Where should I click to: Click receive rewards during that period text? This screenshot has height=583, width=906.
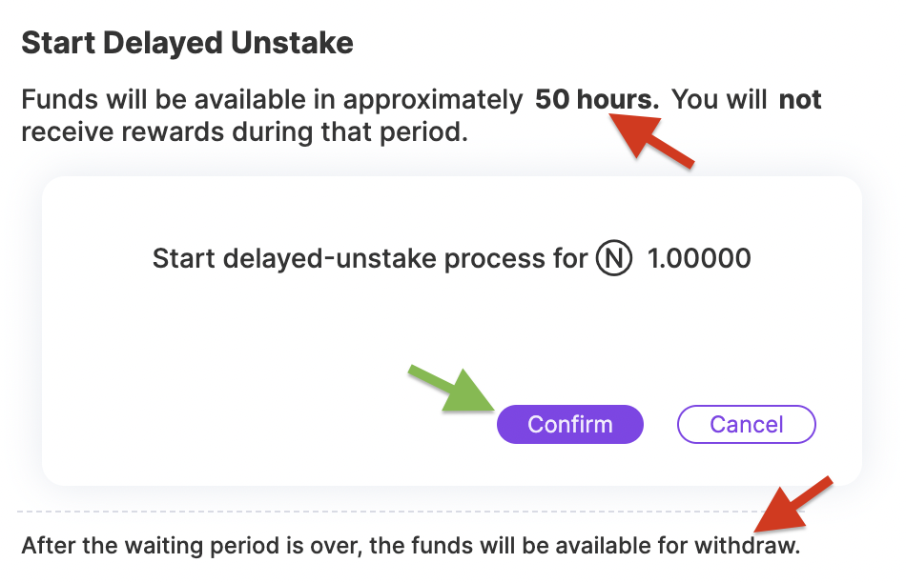[244, 132]
